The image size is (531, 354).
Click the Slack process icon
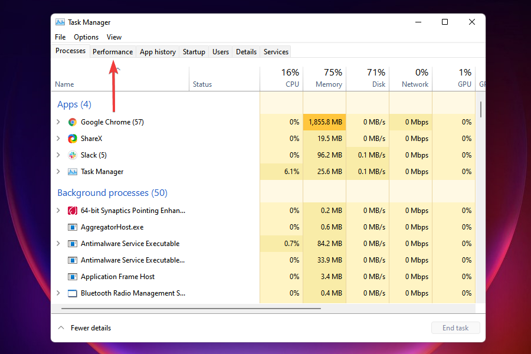[x=72, y=155]
